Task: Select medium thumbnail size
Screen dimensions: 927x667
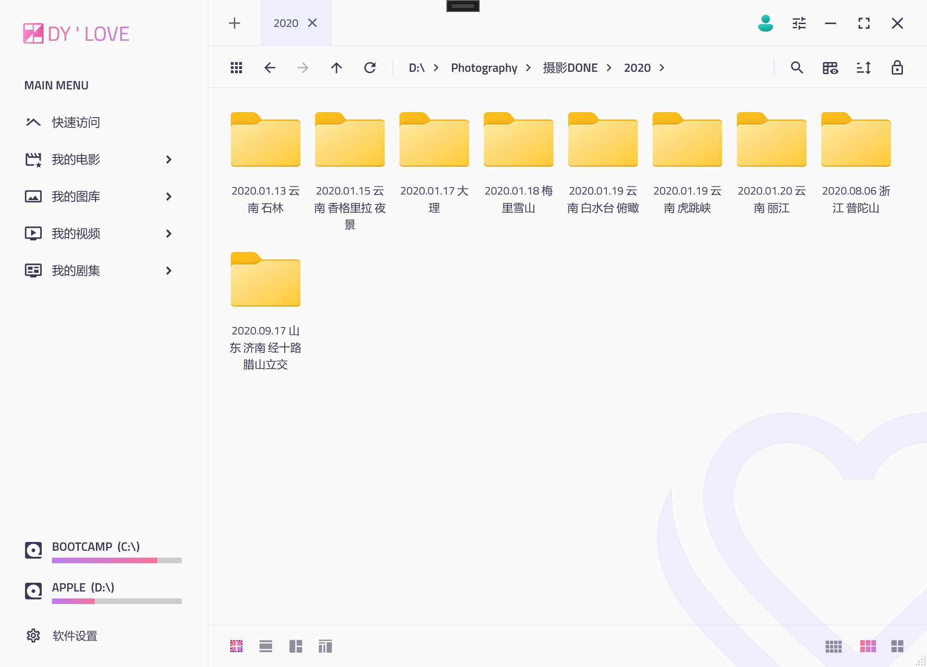Action: tap(868, 646)
